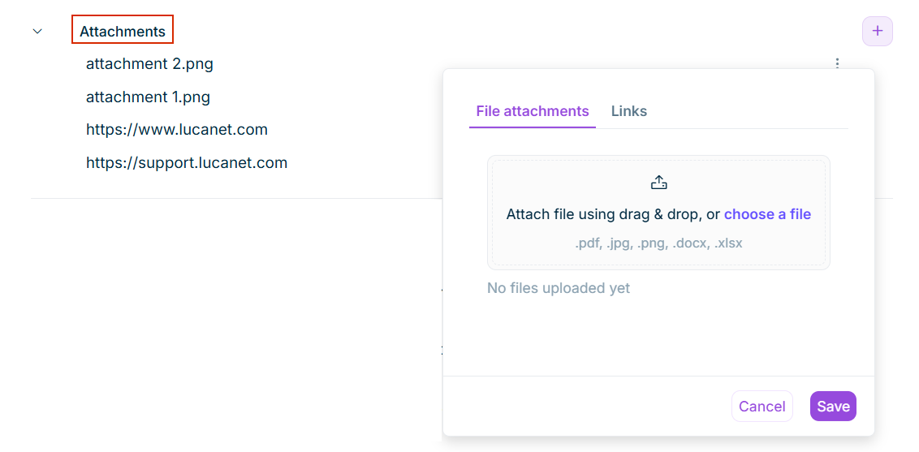Click the "No files uploaded yet" message
The width and height of the screenshot is (919, 452).
click(559, 288)
